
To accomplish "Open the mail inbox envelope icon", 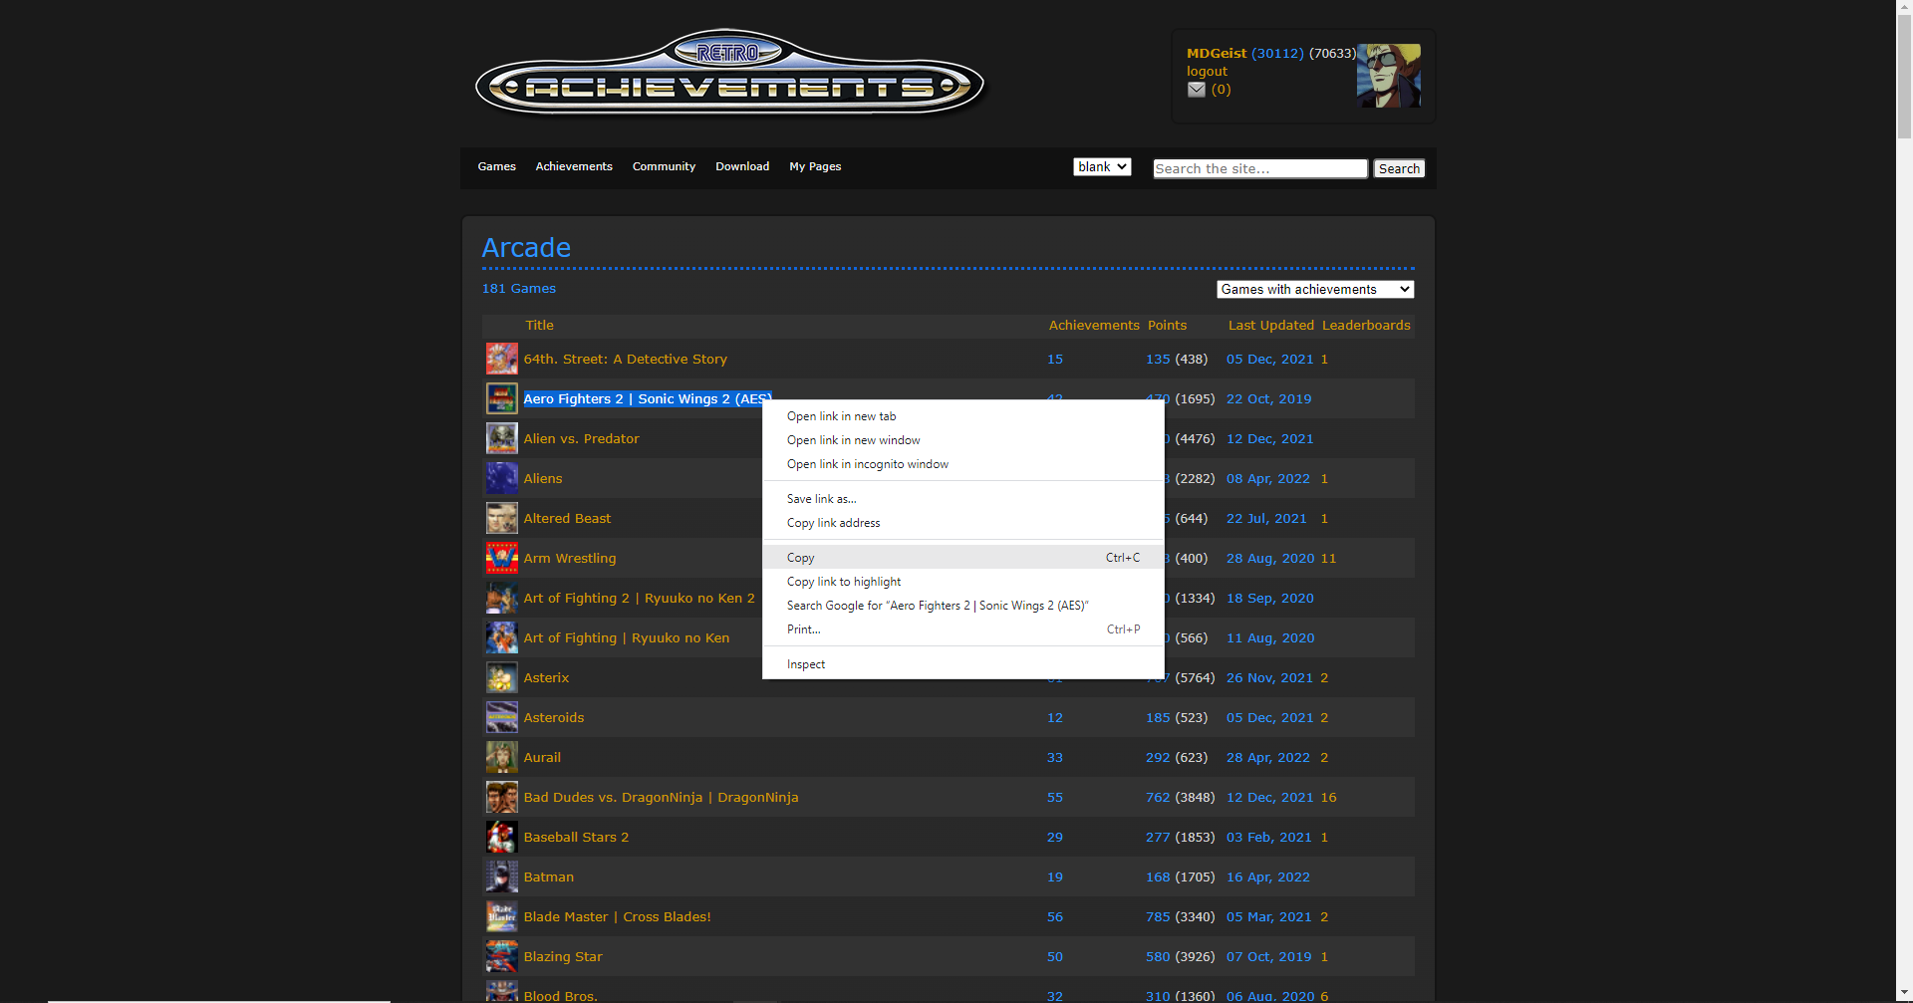I will (x=1197, y=90).
